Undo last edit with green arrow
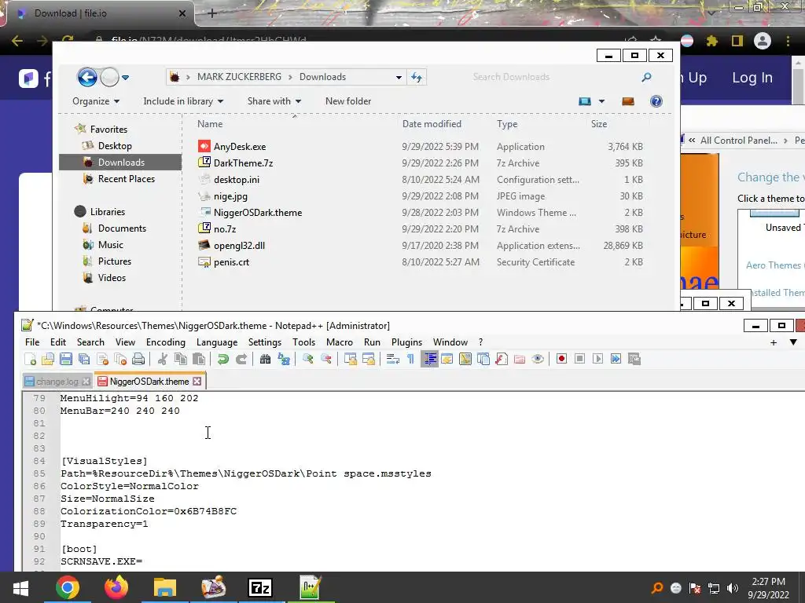The image size is (805, 603). click(222, 359)
